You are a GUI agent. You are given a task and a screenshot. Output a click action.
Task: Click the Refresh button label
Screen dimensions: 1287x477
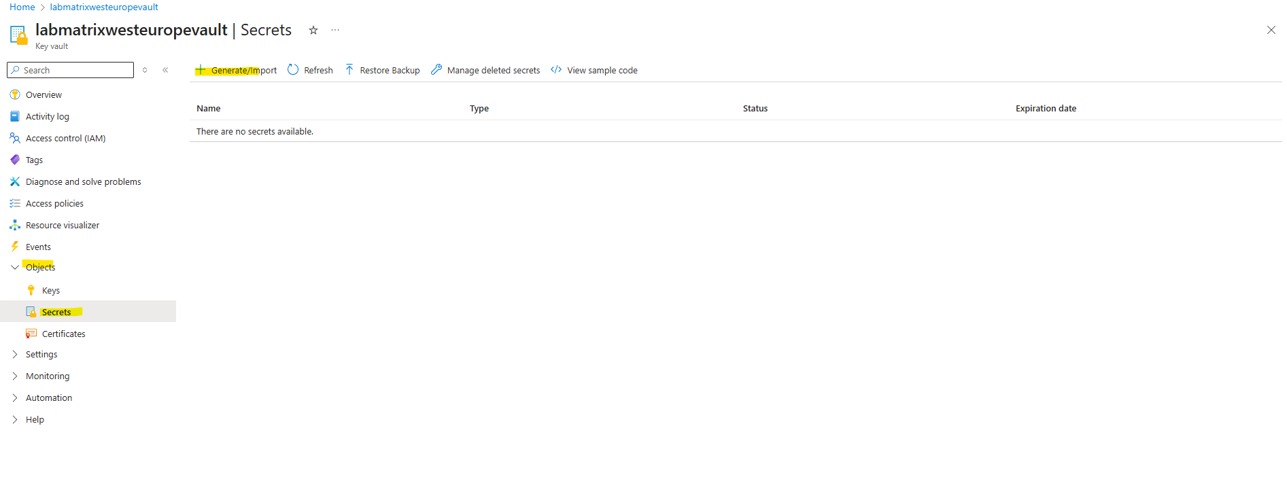tap(318, 70)
